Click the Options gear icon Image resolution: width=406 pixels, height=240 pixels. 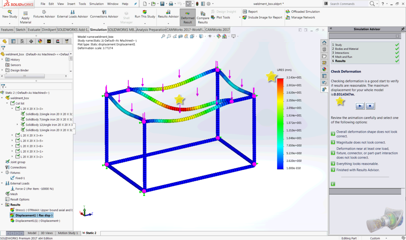point(209,4)
